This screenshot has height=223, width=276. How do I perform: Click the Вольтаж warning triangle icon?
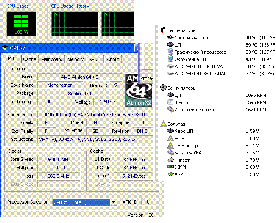pos(164,124)
